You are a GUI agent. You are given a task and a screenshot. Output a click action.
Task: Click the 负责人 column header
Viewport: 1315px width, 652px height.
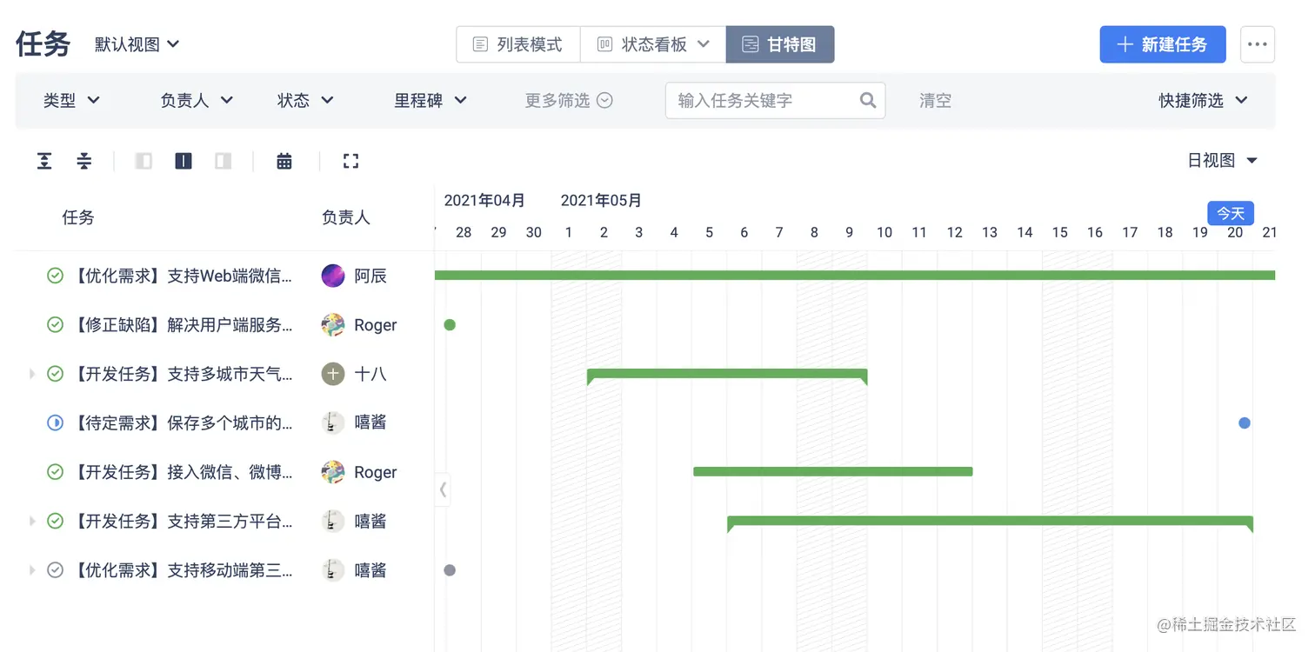click(x=346, y=217)
